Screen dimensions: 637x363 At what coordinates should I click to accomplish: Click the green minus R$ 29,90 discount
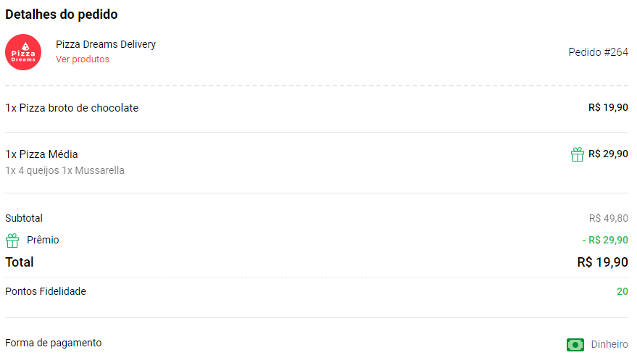coord(605,240)
